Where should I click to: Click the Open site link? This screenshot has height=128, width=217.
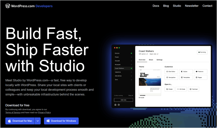(153, 54)
